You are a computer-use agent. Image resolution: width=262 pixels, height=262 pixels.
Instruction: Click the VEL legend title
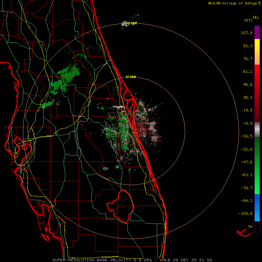[x=256, y=17]
